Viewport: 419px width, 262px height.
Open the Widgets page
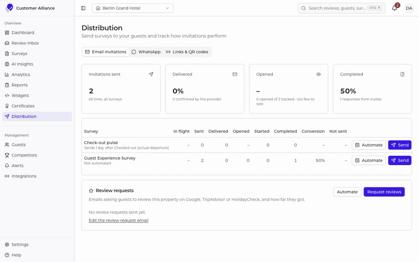(x=37, y=96)
